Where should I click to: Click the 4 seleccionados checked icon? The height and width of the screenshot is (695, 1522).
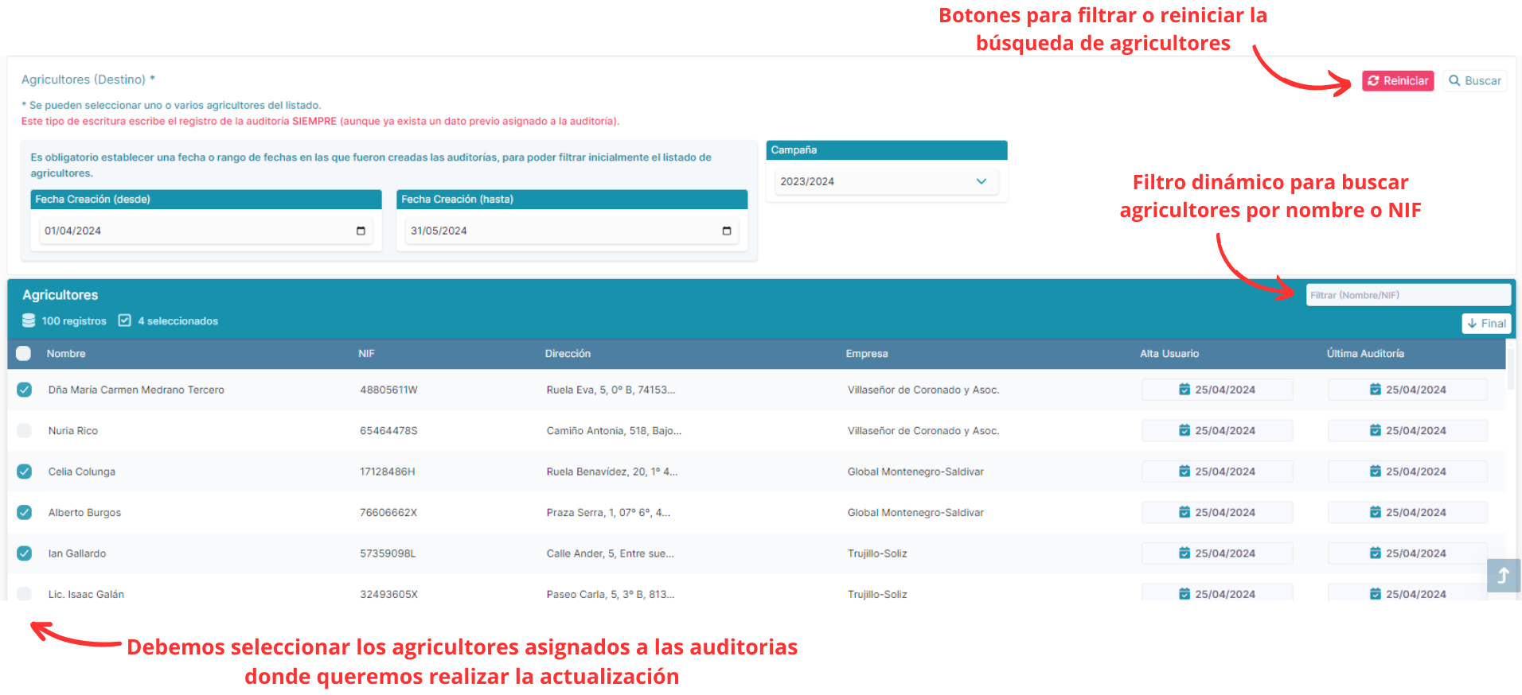(125, 320)
